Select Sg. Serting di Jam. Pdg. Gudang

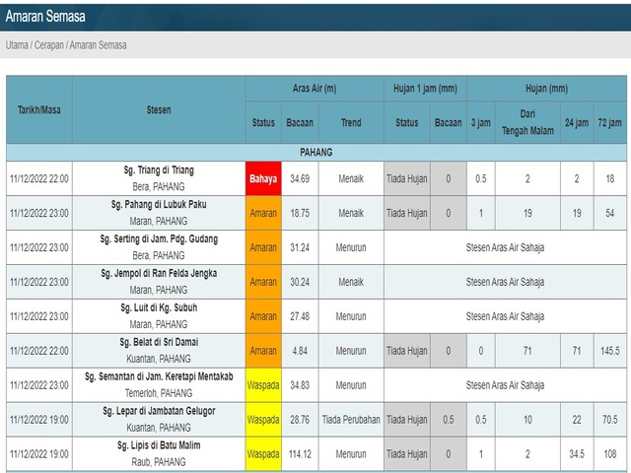pos(159,239)
